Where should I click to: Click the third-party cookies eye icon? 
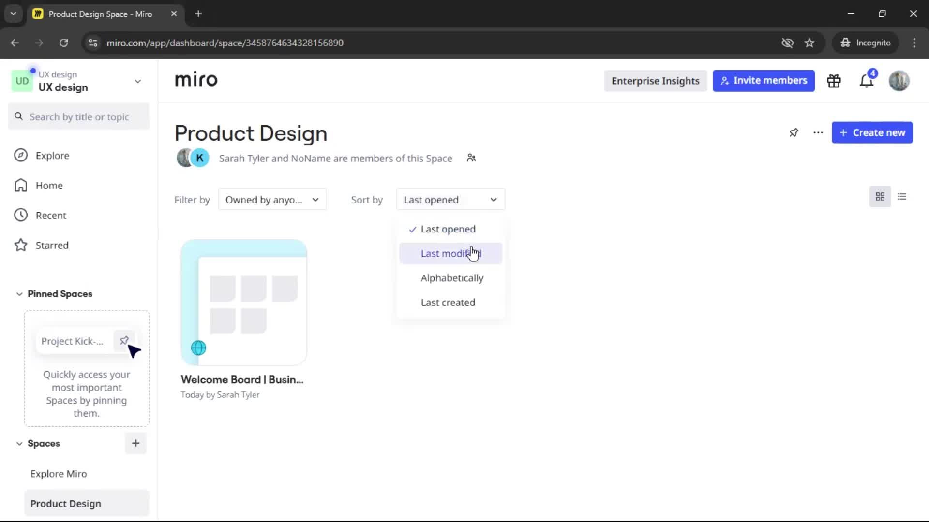coord(788,43)
